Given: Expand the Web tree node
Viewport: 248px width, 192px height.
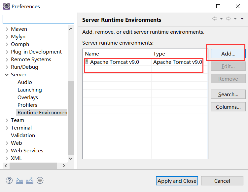Looking at the screenshot, I should pyautogui.click(x=7, y=143).
